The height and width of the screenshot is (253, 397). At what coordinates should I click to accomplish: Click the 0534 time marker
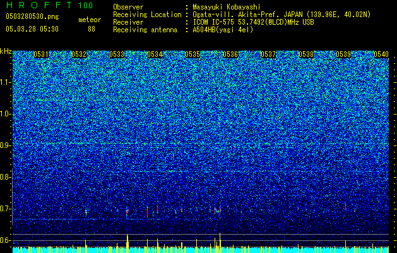click(x=155, y=54)
